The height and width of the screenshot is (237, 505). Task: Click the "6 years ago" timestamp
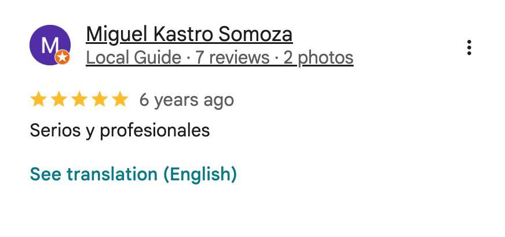(186, 100)
